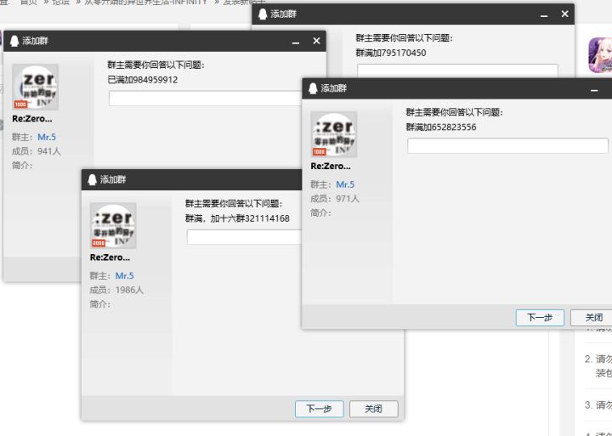Click answer field under 群满加795170450

[x=457, y=71]
